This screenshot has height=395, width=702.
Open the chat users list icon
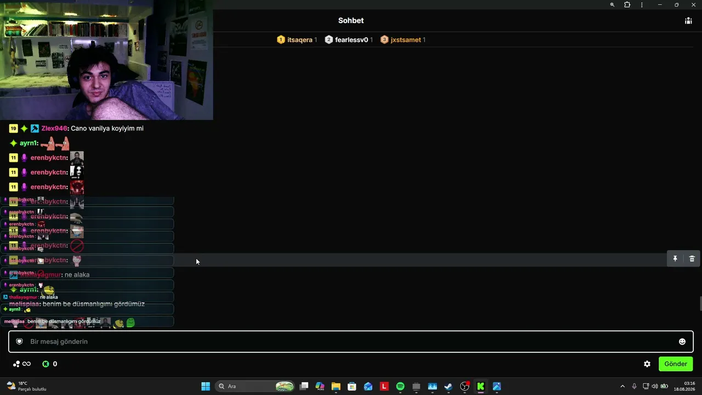pyautogui.click(x=688, y=21)
